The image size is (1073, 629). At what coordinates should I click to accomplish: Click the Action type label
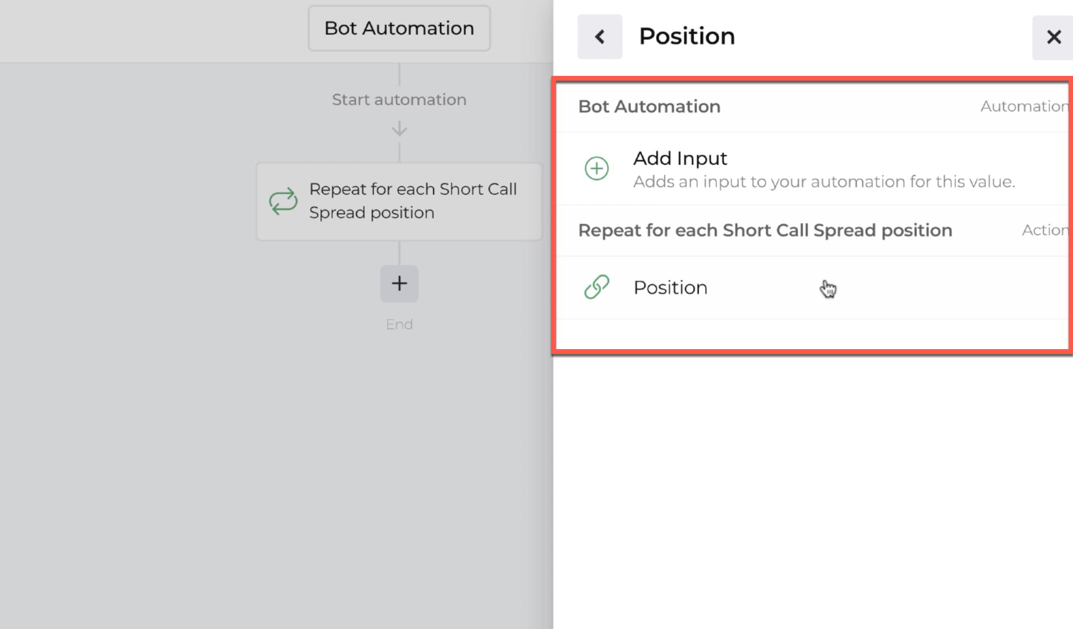(x=1045, y=230)
